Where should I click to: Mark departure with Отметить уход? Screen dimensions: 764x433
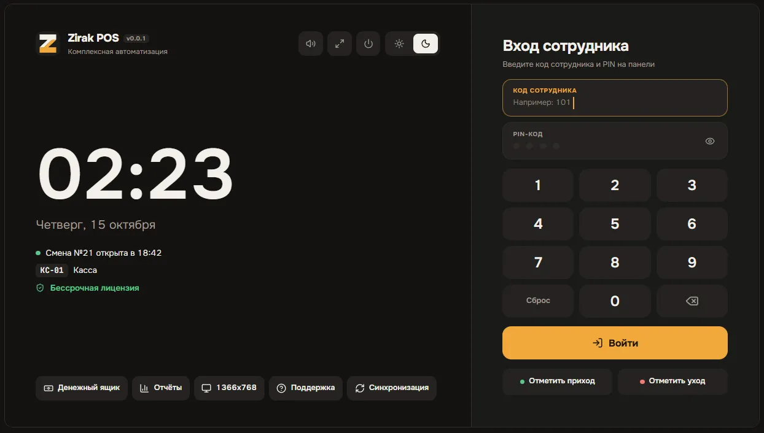tap(672, 381)
